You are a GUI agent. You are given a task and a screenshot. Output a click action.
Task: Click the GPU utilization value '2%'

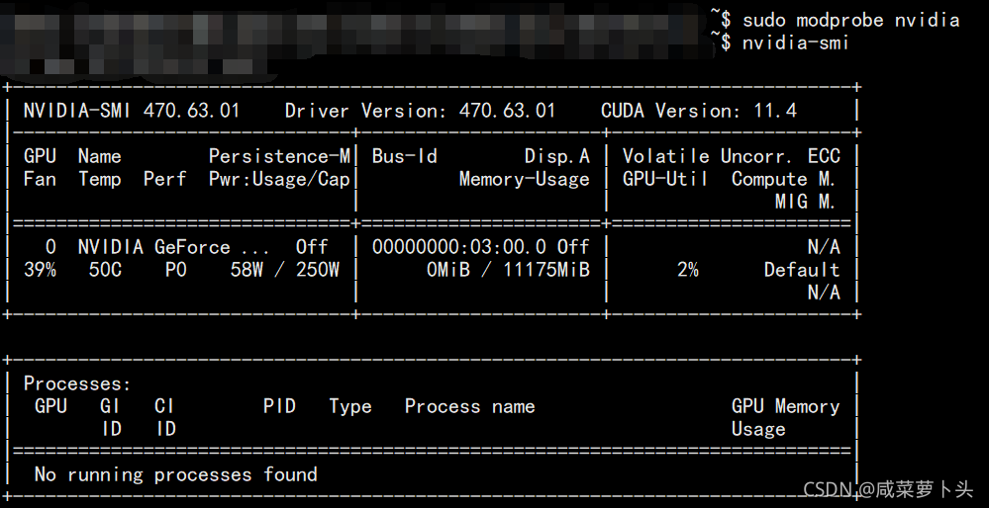click(x=687, y=270)
